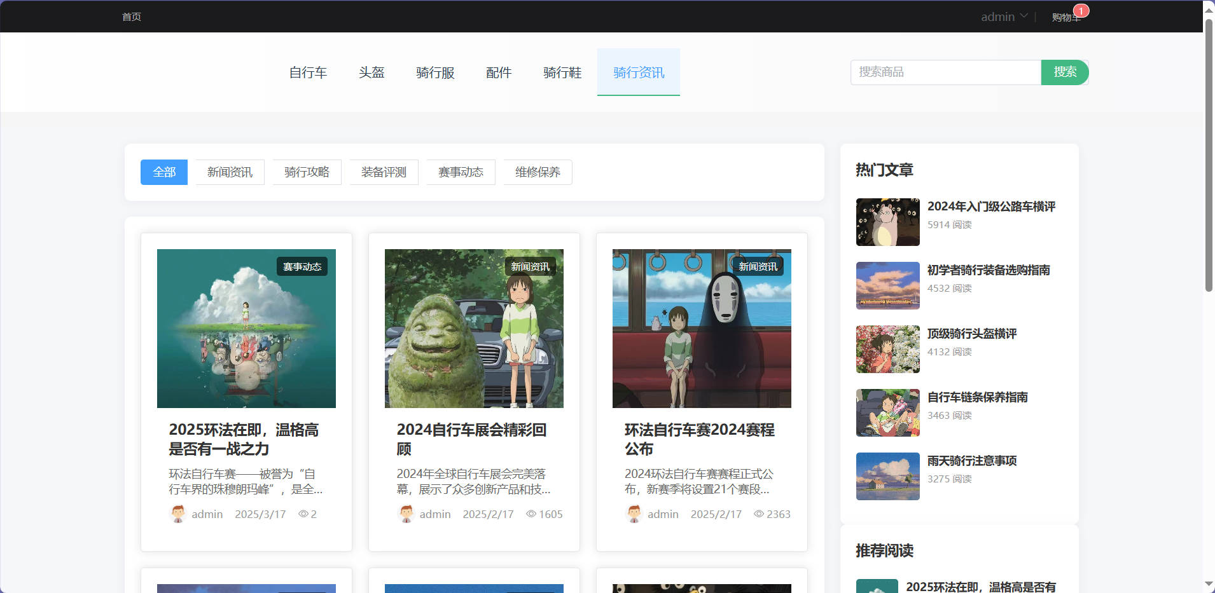The image size is (1215, 593).
Task: Click the scrollbar down arrow
Action: [x=1209, y=583]
